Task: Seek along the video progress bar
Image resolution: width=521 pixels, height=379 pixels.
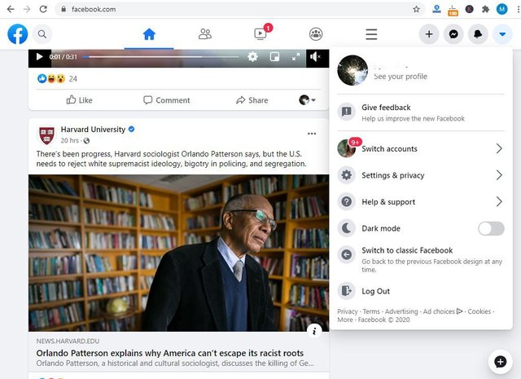Action: tap(160, 57)
